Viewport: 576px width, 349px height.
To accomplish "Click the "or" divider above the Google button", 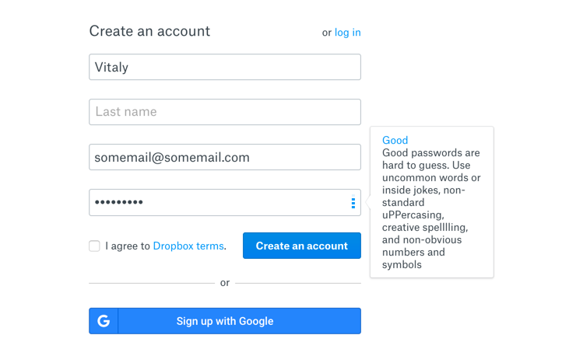I will tap(225, 283).
